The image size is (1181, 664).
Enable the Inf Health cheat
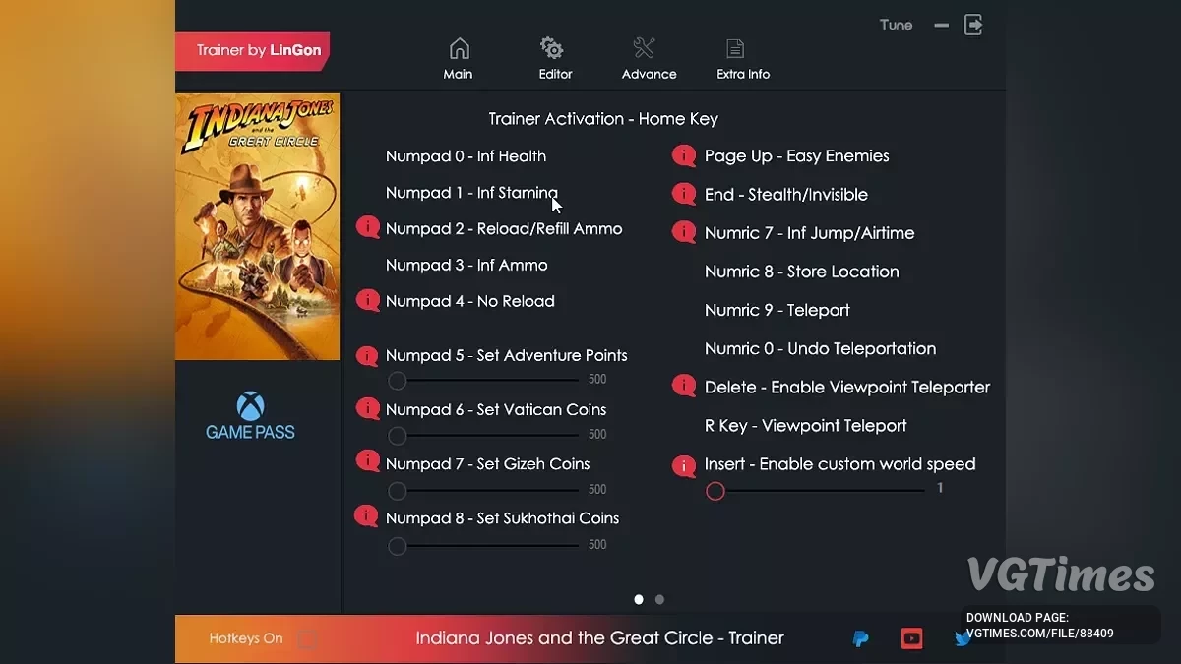point(466,156)
